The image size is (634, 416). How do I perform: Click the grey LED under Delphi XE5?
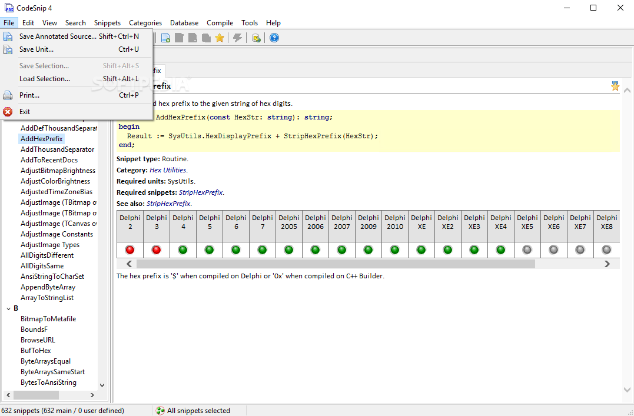[527, 250]
